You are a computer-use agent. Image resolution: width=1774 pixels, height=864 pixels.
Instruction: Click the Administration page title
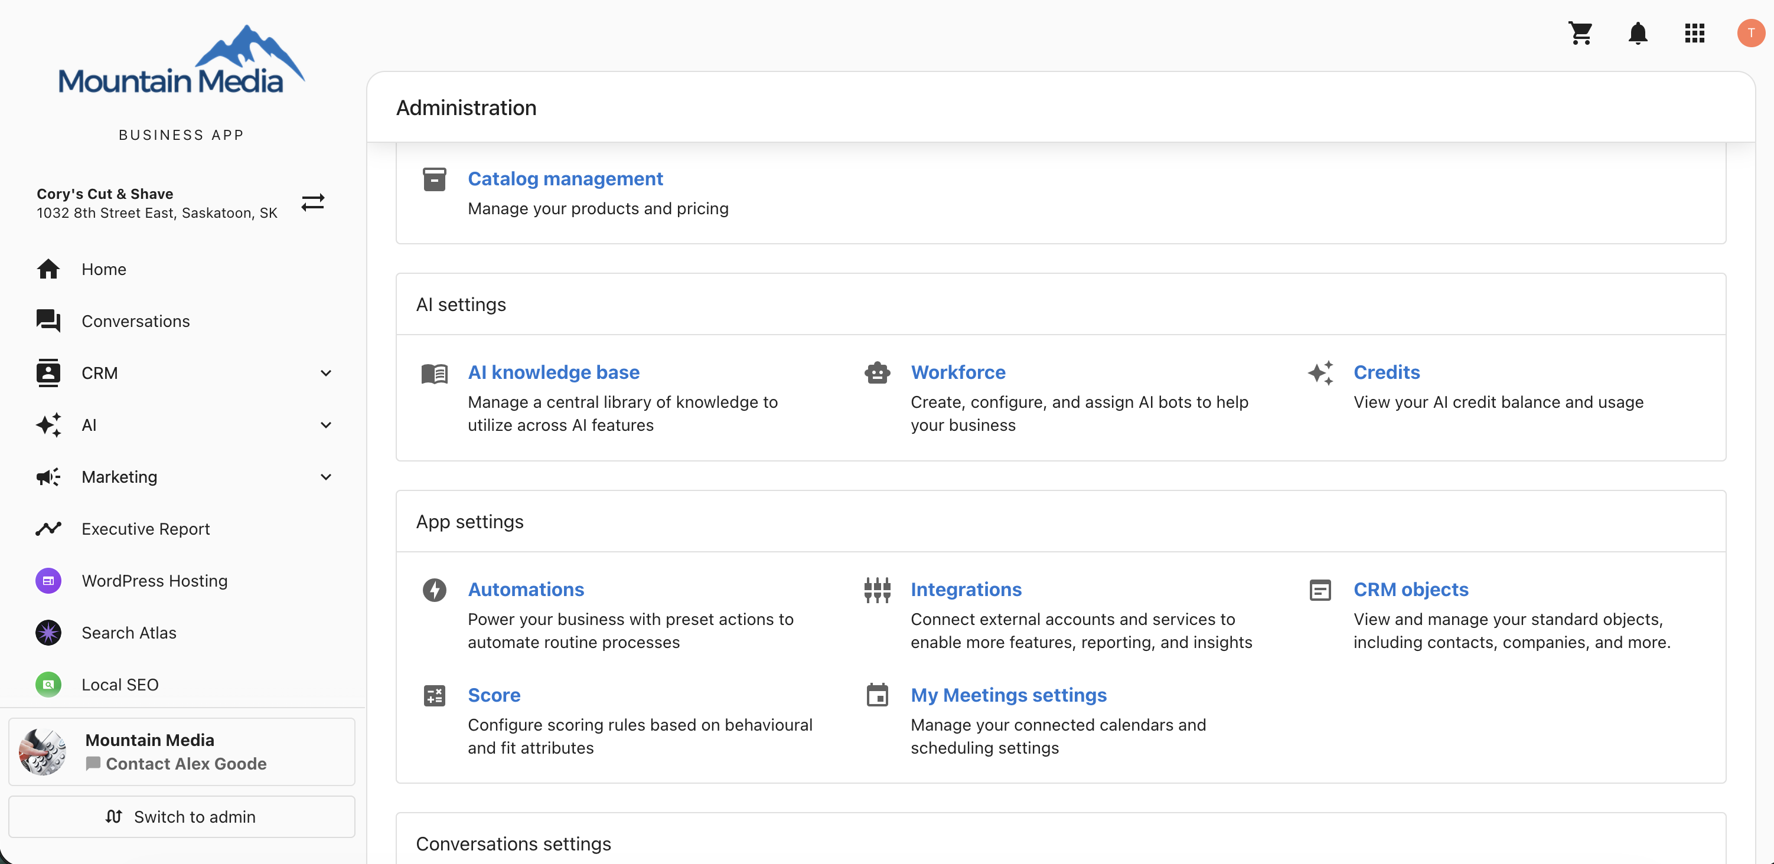(x=465, y=107)
